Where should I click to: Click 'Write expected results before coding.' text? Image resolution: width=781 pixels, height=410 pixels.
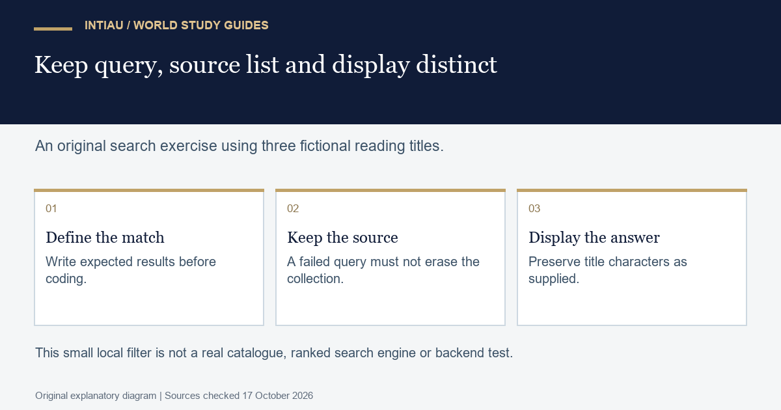click(131, 270)
